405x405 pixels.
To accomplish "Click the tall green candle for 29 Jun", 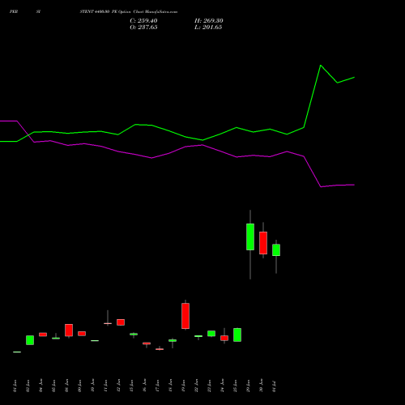I will (x=250, y=237).
